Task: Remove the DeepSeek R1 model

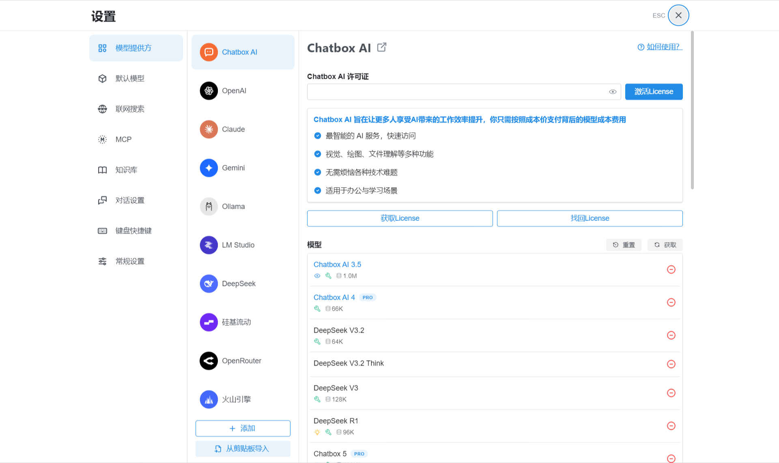Action: click(671, 426)
